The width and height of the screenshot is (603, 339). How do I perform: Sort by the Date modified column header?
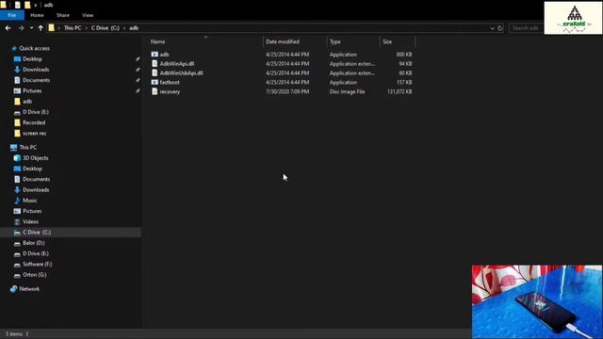coord(283,41)
